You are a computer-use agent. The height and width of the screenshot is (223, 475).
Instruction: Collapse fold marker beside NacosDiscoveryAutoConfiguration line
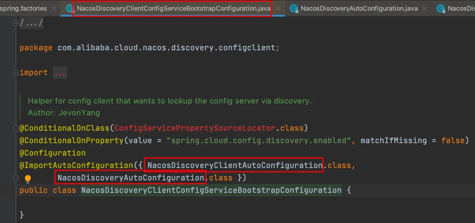[16, 178]
